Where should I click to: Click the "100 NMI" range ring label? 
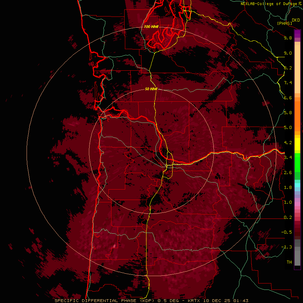point(151,27)
